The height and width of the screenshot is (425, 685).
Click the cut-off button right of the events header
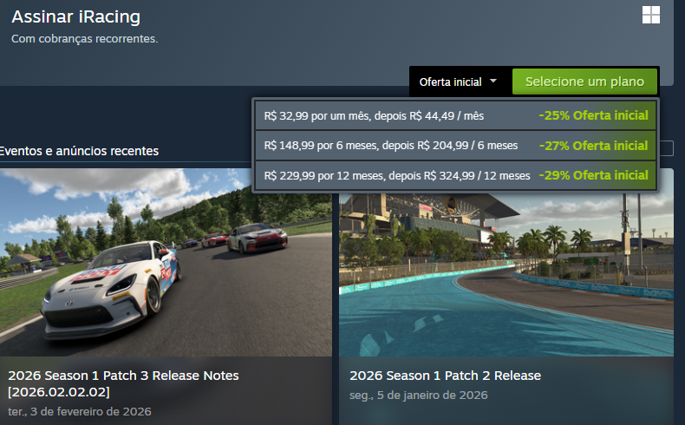click(667, 148)
